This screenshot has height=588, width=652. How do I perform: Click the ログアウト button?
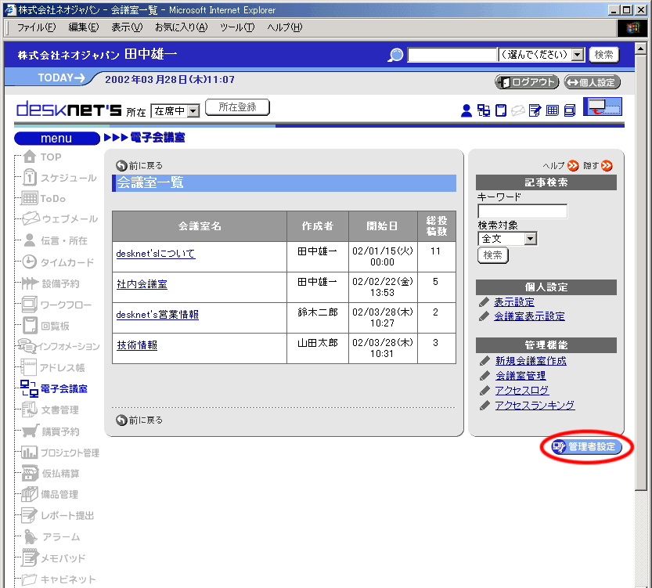[x=527, y=82]
